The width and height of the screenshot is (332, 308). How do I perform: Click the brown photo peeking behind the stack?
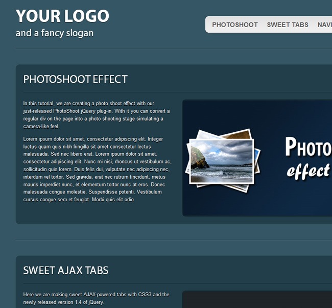pos(237,134)
